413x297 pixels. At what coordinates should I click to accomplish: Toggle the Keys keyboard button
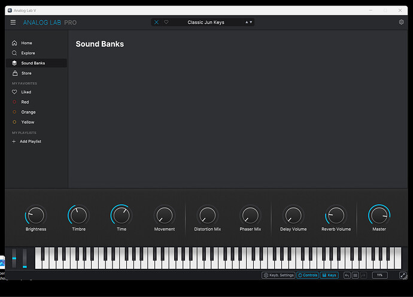coord(329,275)
